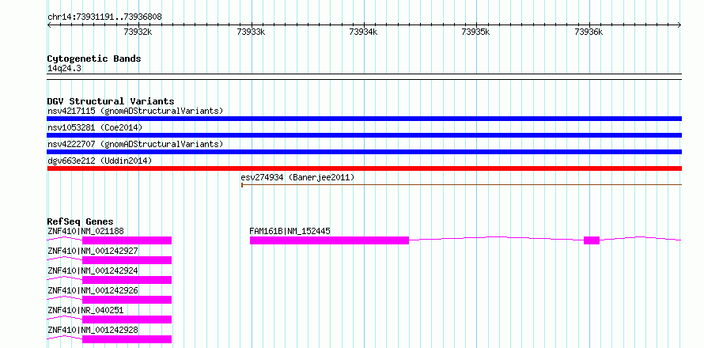Viewport: 704px width, 348px height.
Task: Click the exon block of ZNF410|NM_001242928
Action: point(127,339)
